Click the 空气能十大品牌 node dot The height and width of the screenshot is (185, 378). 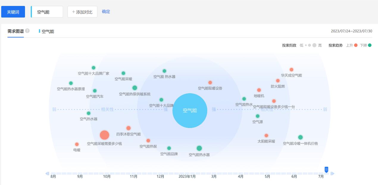point(161,100)
